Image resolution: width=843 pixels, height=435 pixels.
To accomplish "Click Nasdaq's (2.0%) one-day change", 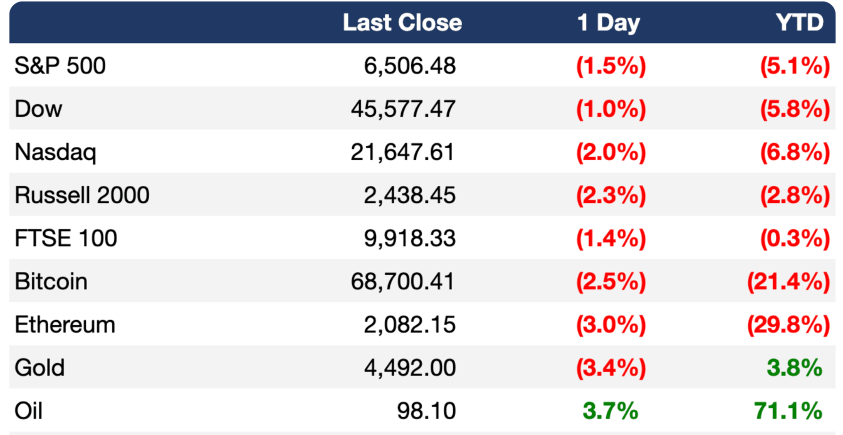I will pyautogui.click(x=611, y=152).
